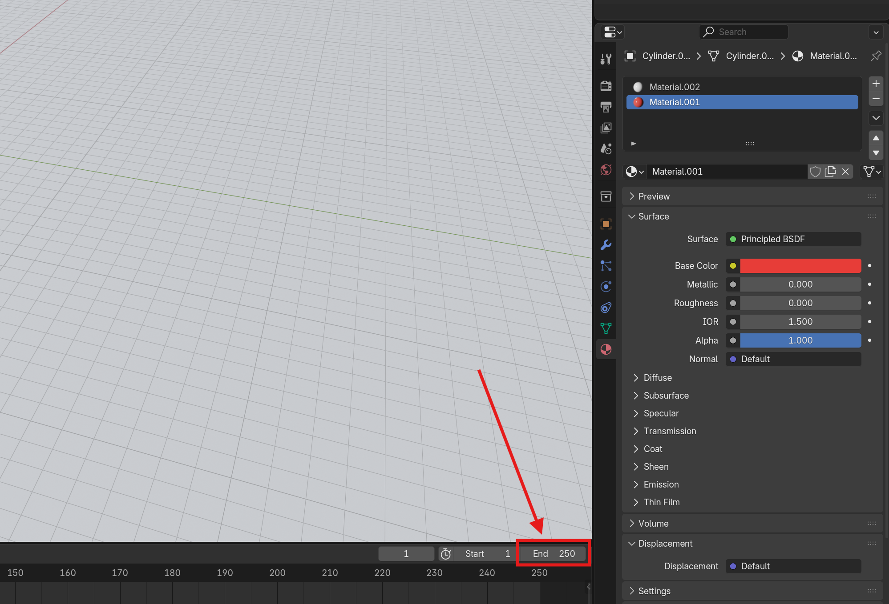Remove the selected material slot
889x604 pixels.
[x=876, y=99]
